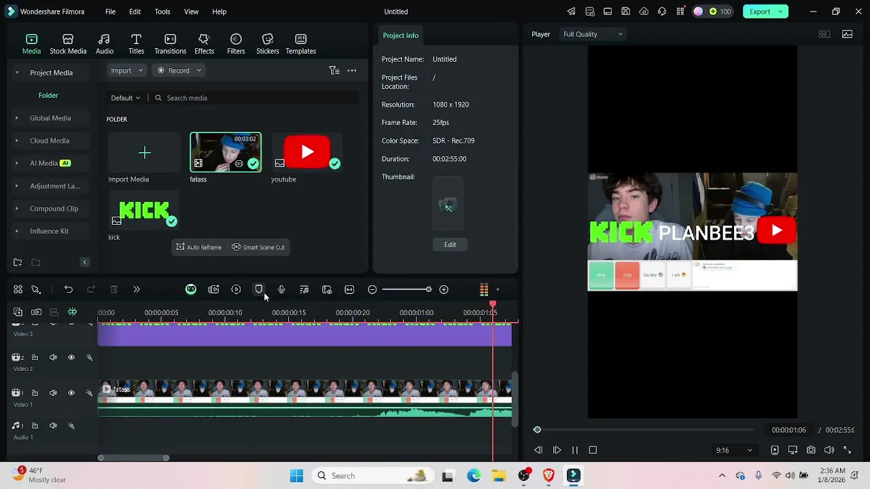Click the Smart Scene Cut button

click(x=258, y=247)
